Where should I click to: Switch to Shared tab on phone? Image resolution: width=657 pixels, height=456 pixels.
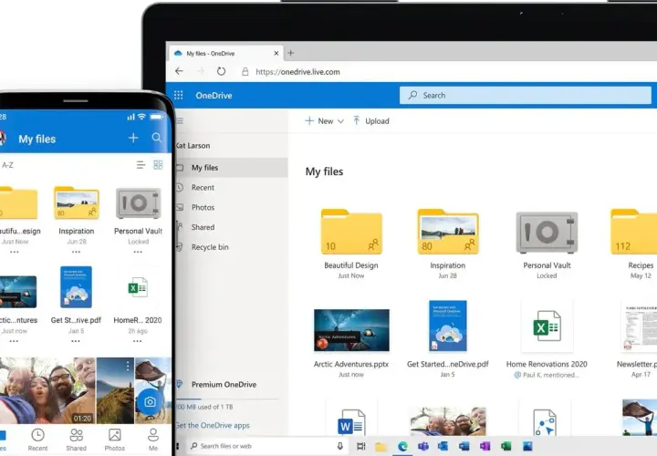pyautogui.click(x=77, y=440)
